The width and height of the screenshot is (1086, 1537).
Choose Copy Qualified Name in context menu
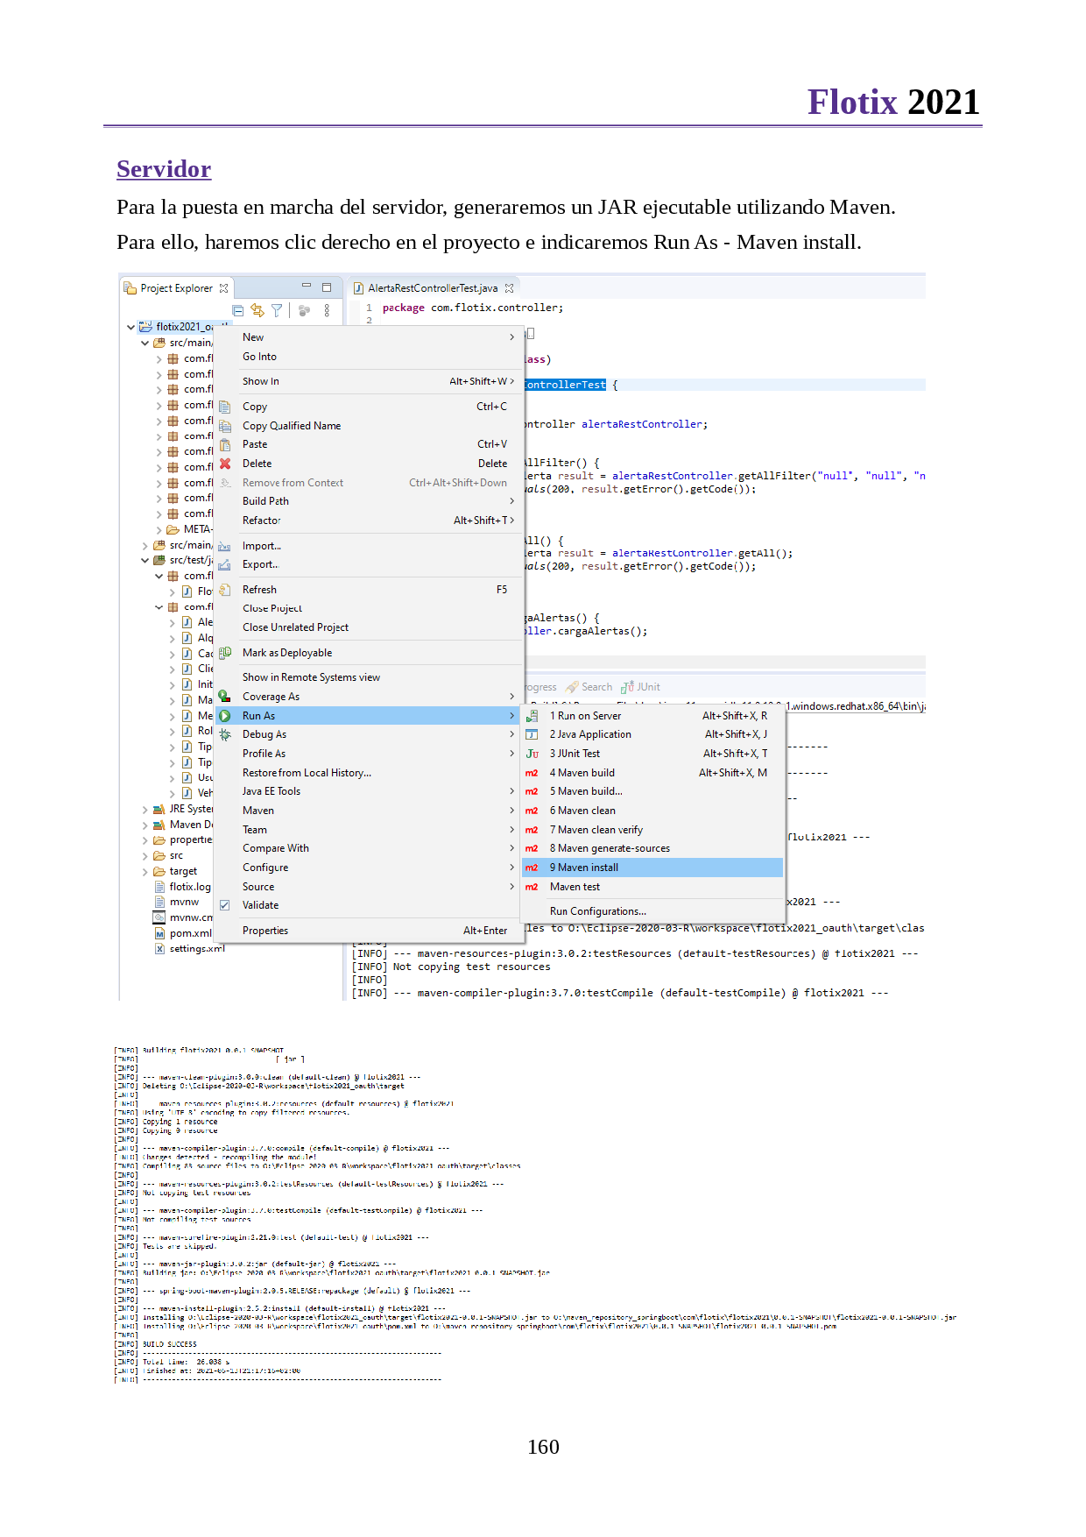pyautogui.click(x=370, y=426)
